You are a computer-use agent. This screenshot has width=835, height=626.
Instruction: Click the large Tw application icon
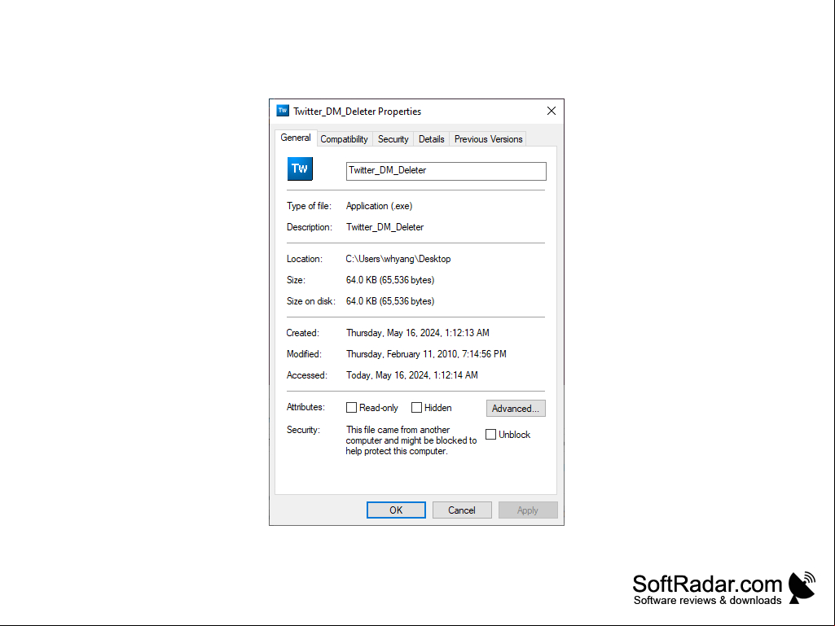[x=300, y=169]
